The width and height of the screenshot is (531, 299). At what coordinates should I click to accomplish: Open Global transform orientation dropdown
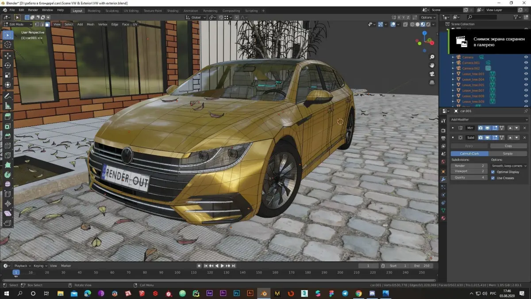click(196, 17)
